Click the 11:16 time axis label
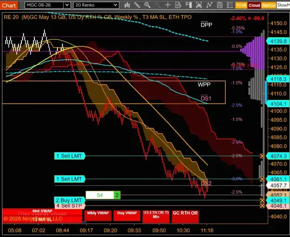The image size is (290, 237). click(x=207, y=230)
